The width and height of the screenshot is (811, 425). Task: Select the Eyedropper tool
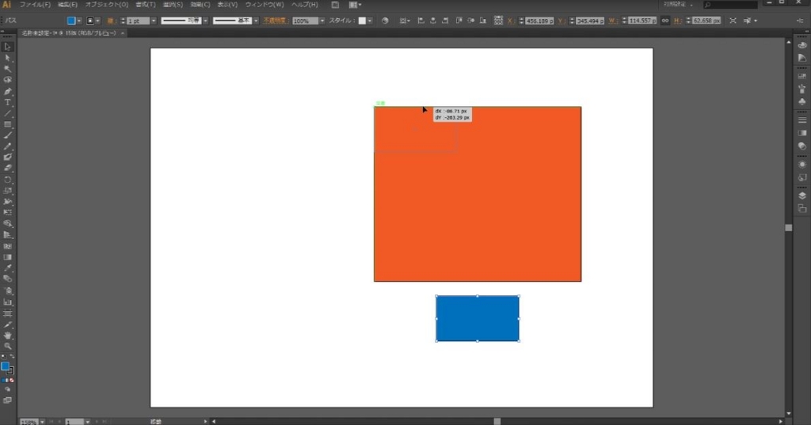(7, 268)
